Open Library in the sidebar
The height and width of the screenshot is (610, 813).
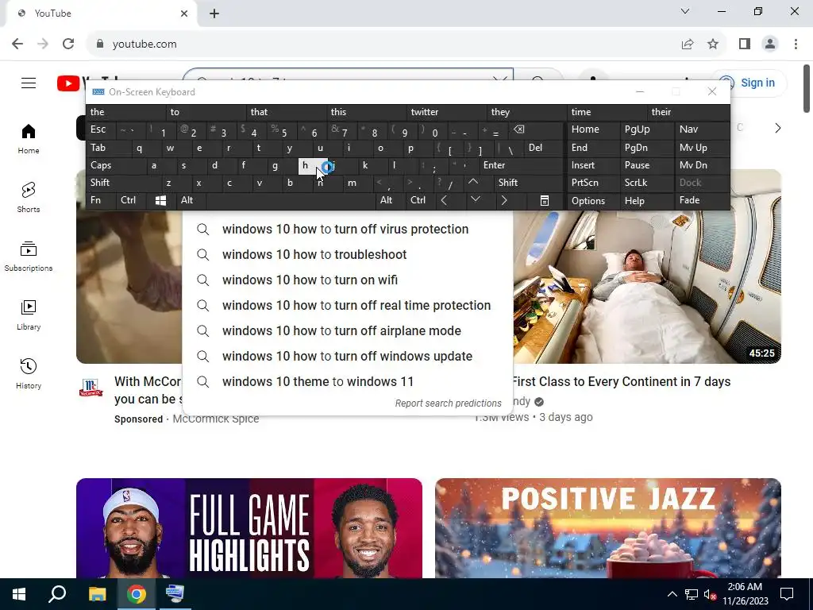pos(29,315)
